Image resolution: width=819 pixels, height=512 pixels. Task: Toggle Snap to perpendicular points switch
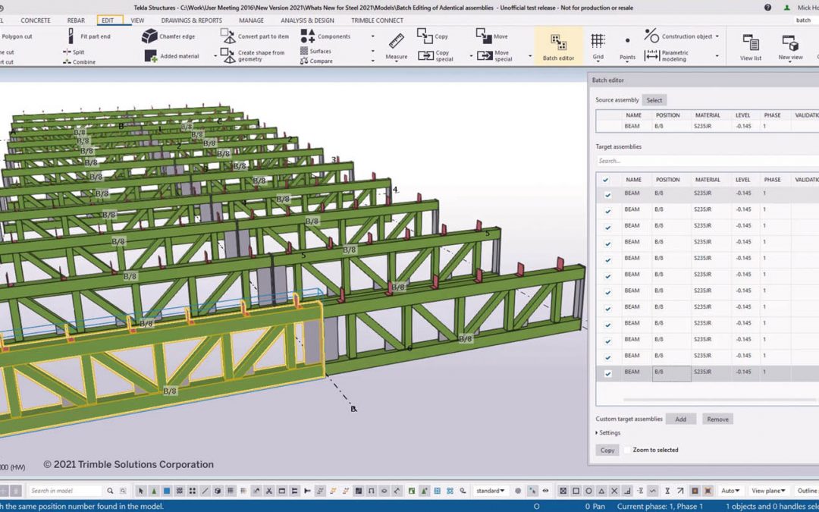627,491
